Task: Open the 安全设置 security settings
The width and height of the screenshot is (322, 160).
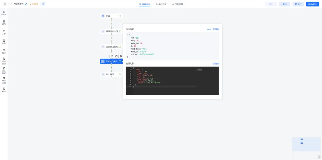Action: (4, 71)
